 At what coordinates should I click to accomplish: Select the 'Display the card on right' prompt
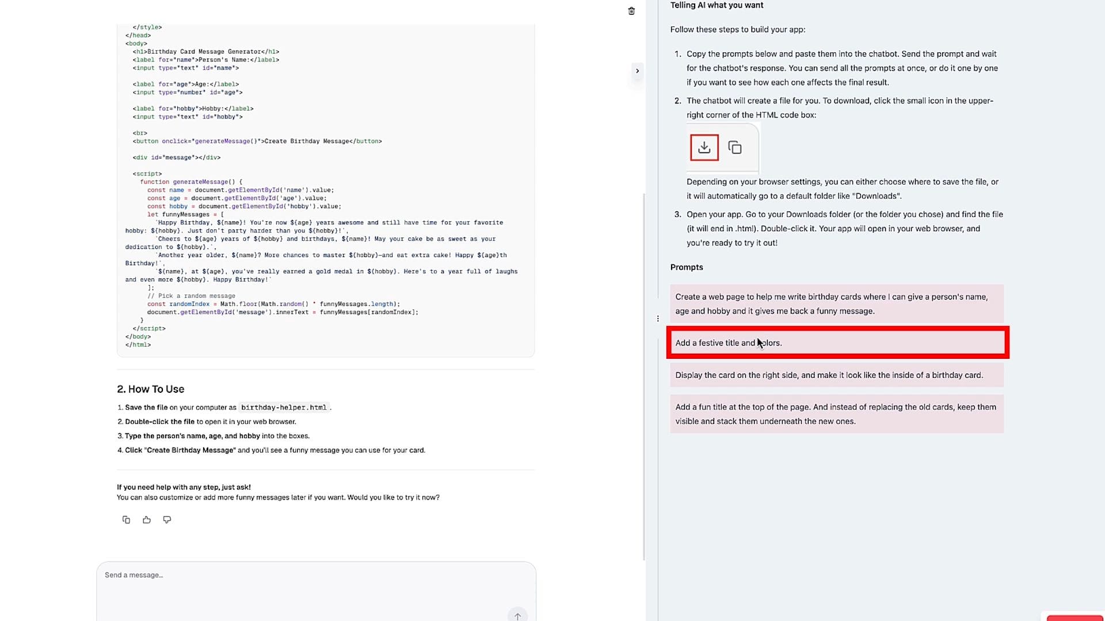pos(837,375)
